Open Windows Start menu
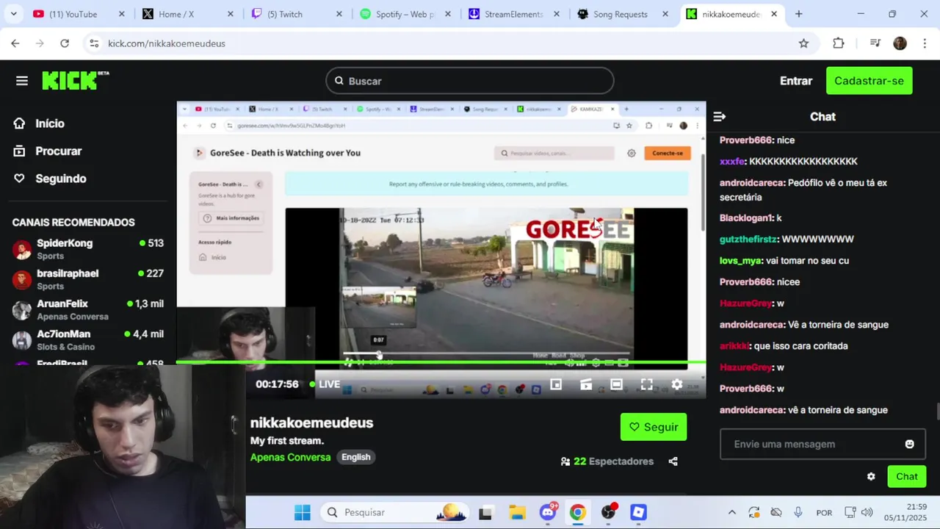Screen dimensions: 940x529 302,512
